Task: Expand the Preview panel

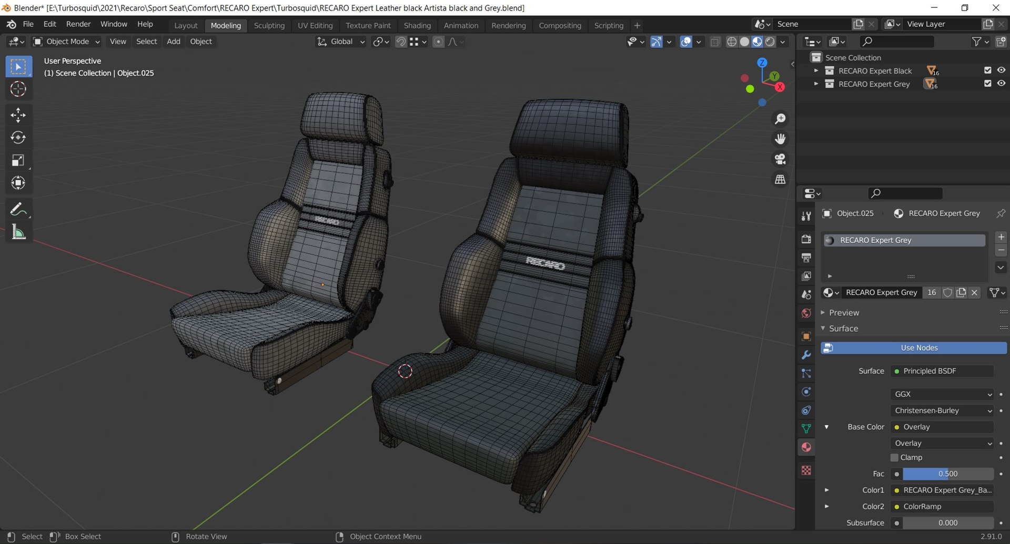Action: pos(844,313)
